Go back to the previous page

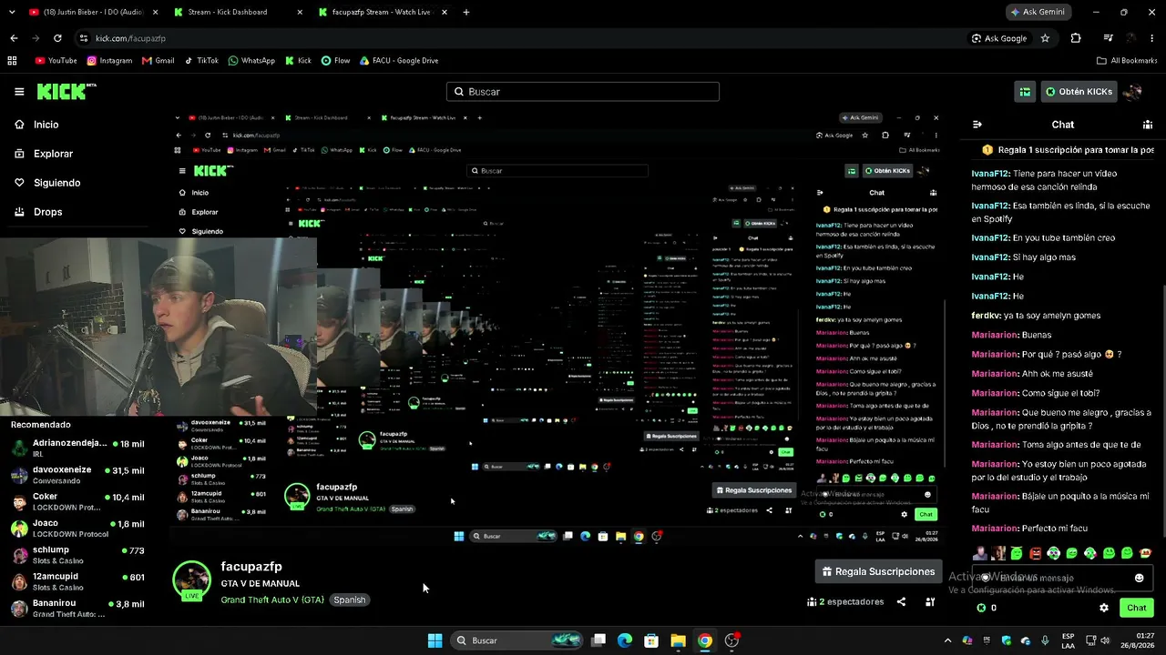[14, 38]
